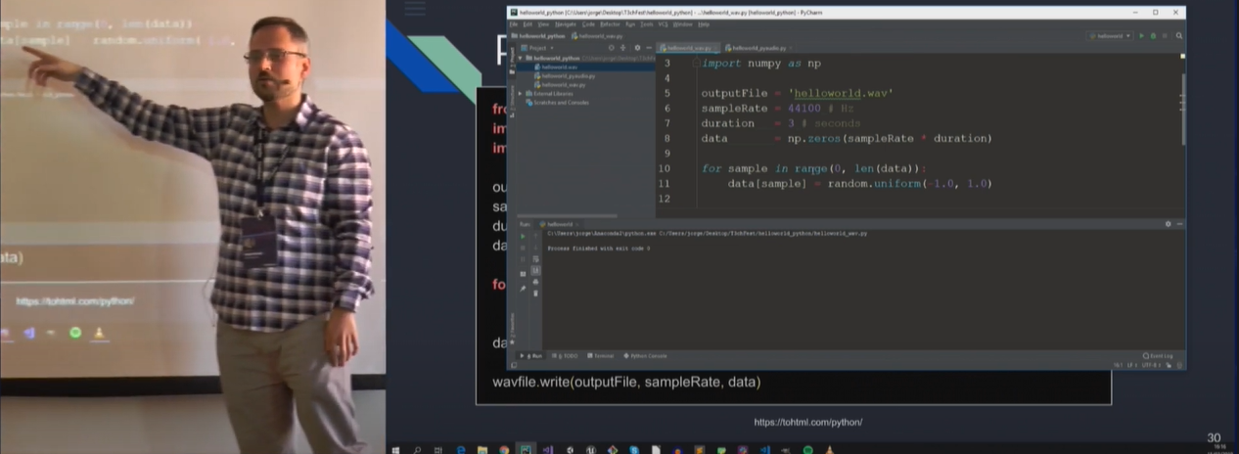Toggle the soft-wrap icon in Run panel
Image resolution: width=1239 pixels, height=454 pixels.
point(535,258)
